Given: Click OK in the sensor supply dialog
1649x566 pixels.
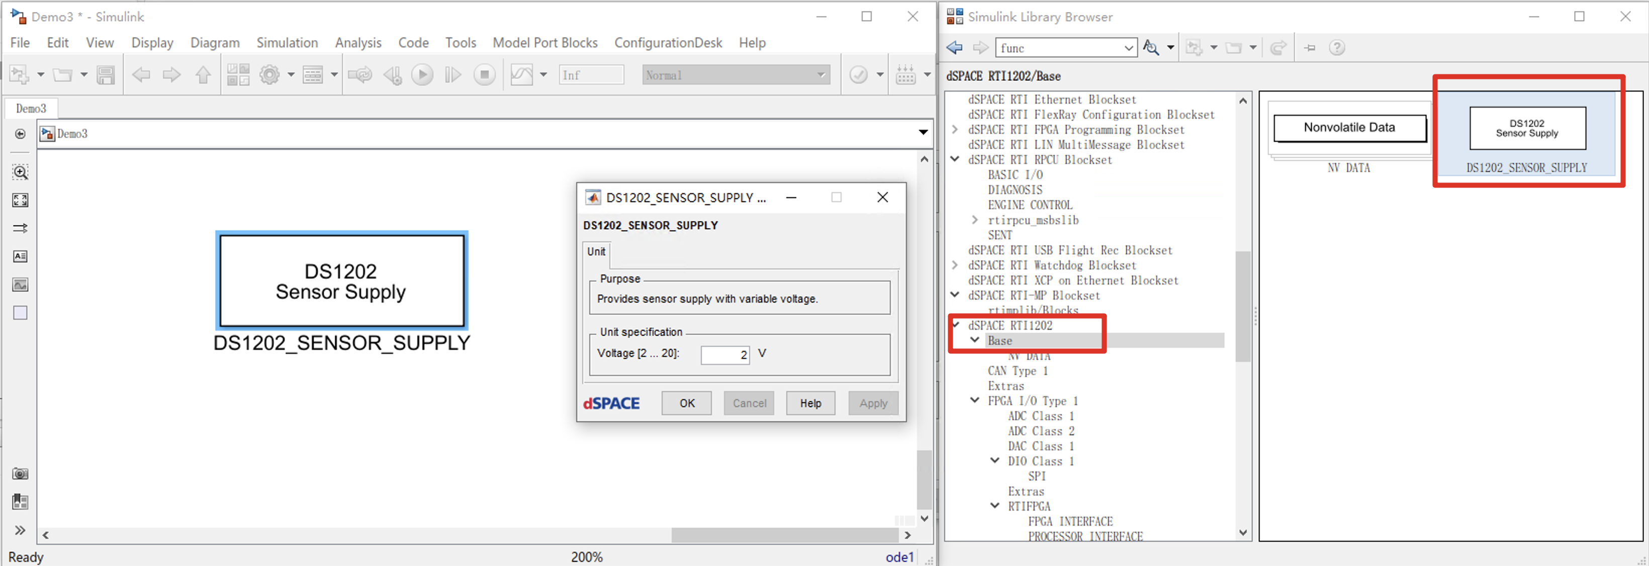Looking at the screenshot, I should (x=686, y=403).
